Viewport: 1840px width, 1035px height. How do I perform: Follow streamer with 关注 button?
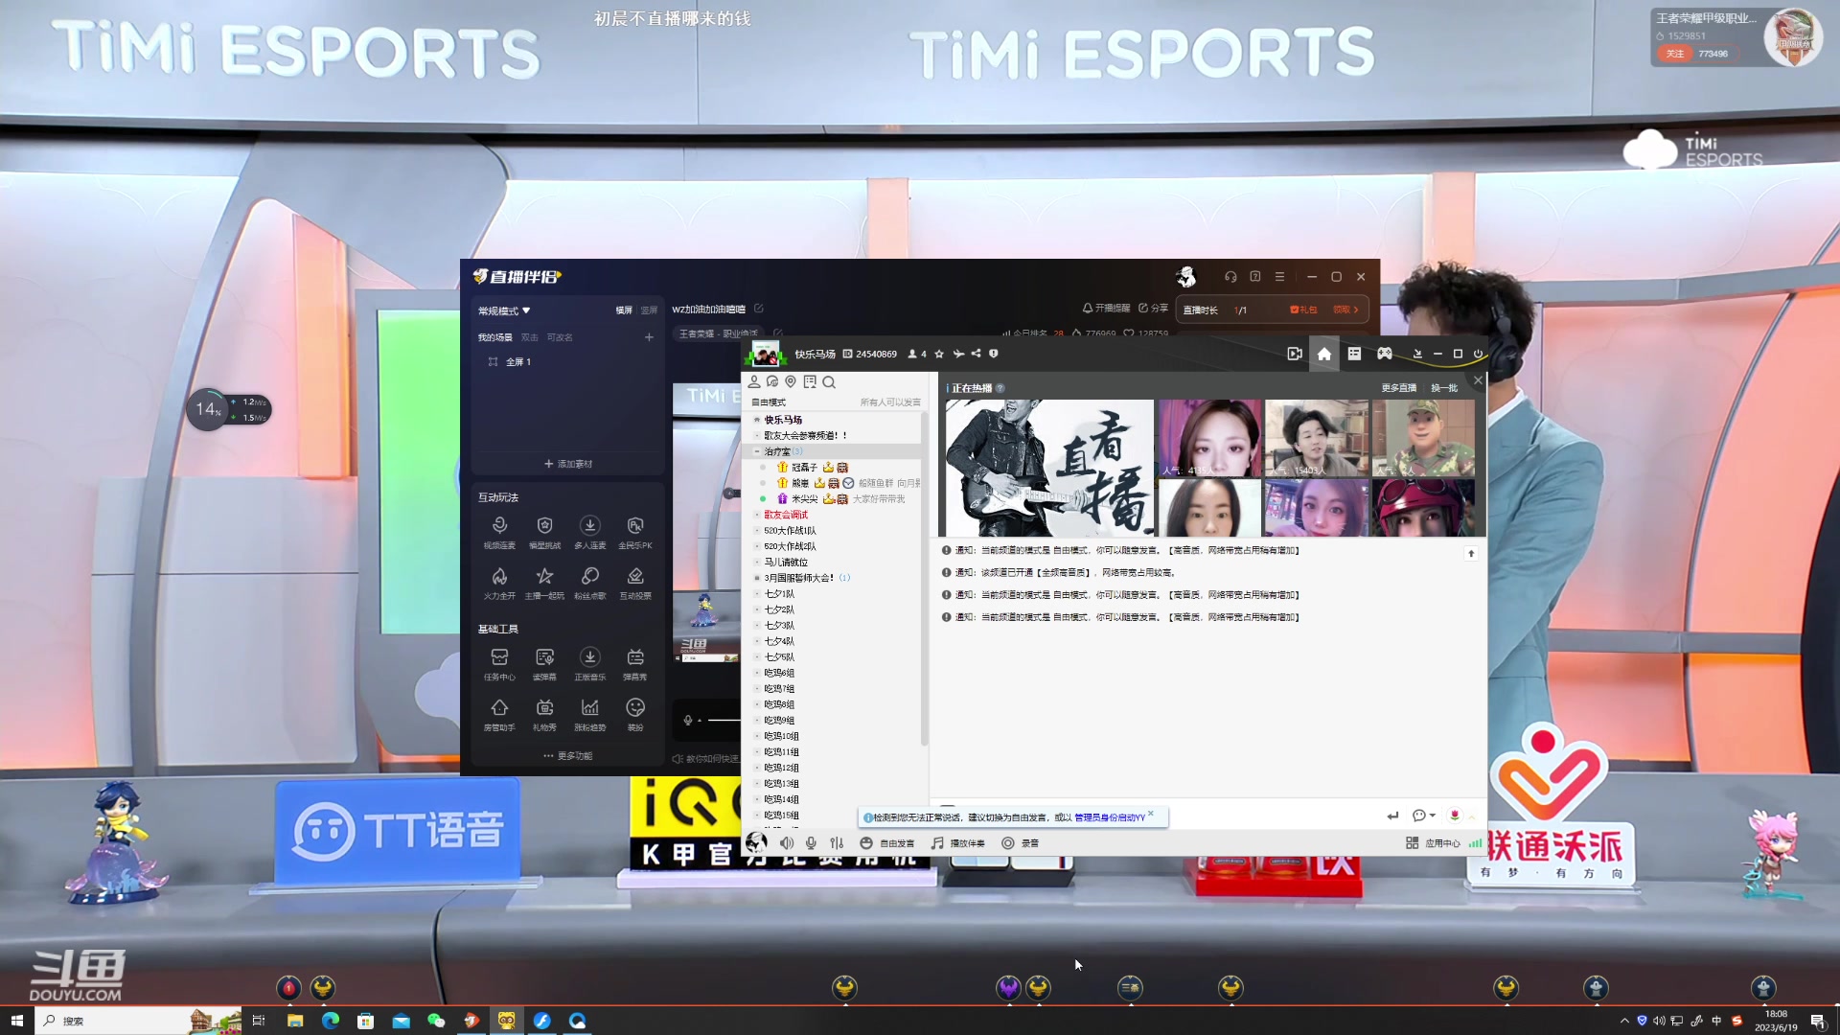click(1675, 54)
